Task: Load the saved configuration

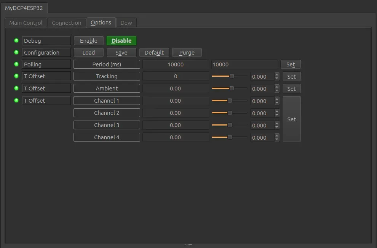Action: (88, 53)
